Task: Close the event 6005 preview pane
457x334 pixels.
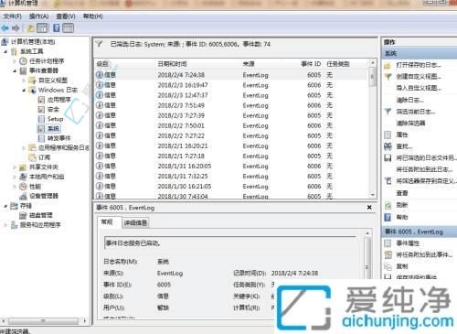Action: point(369,208)
